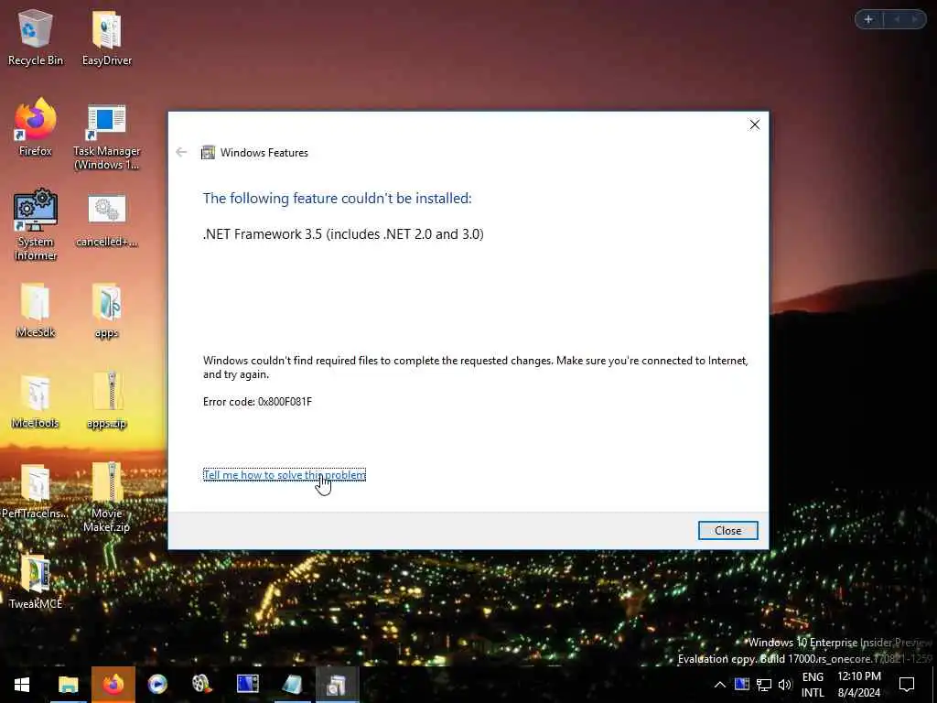
Task: Close the Windows Features dialog with X
Action: click(755, 124)
